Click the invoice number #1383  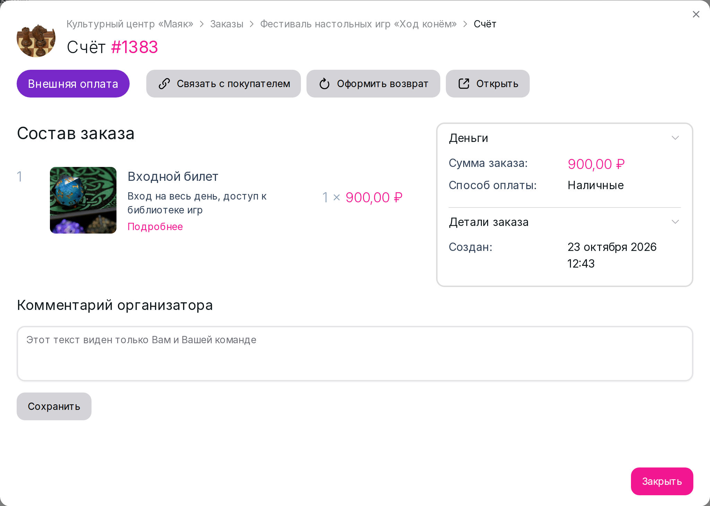coord(135,47)
